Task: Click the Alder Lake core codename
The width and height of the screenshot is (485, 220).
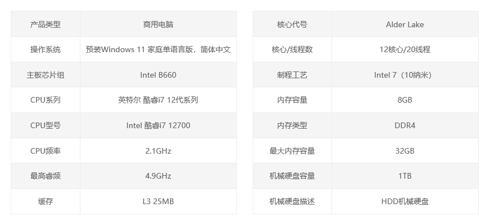Action: (405, 24)
